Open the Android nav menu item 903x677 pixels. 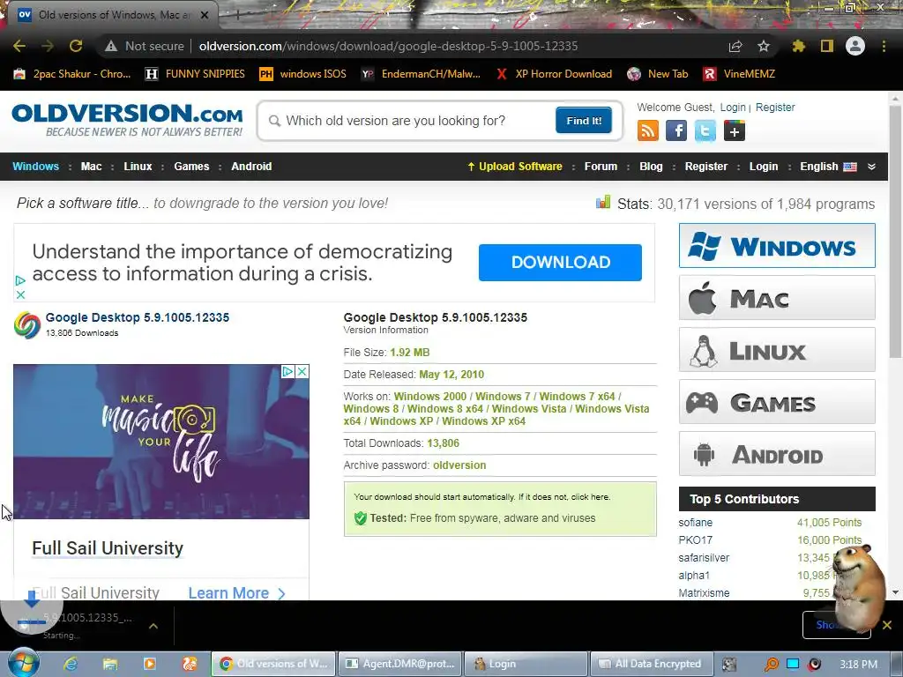point(251,167)
